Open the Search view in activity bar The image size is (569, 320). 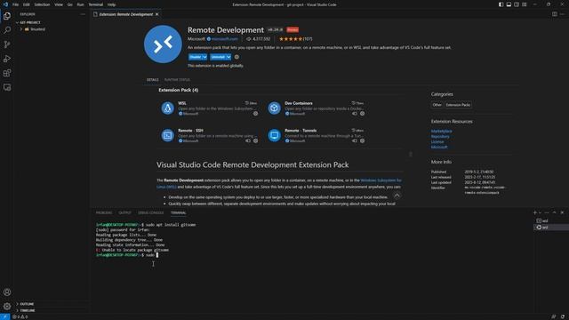click(x=7, y=30)
